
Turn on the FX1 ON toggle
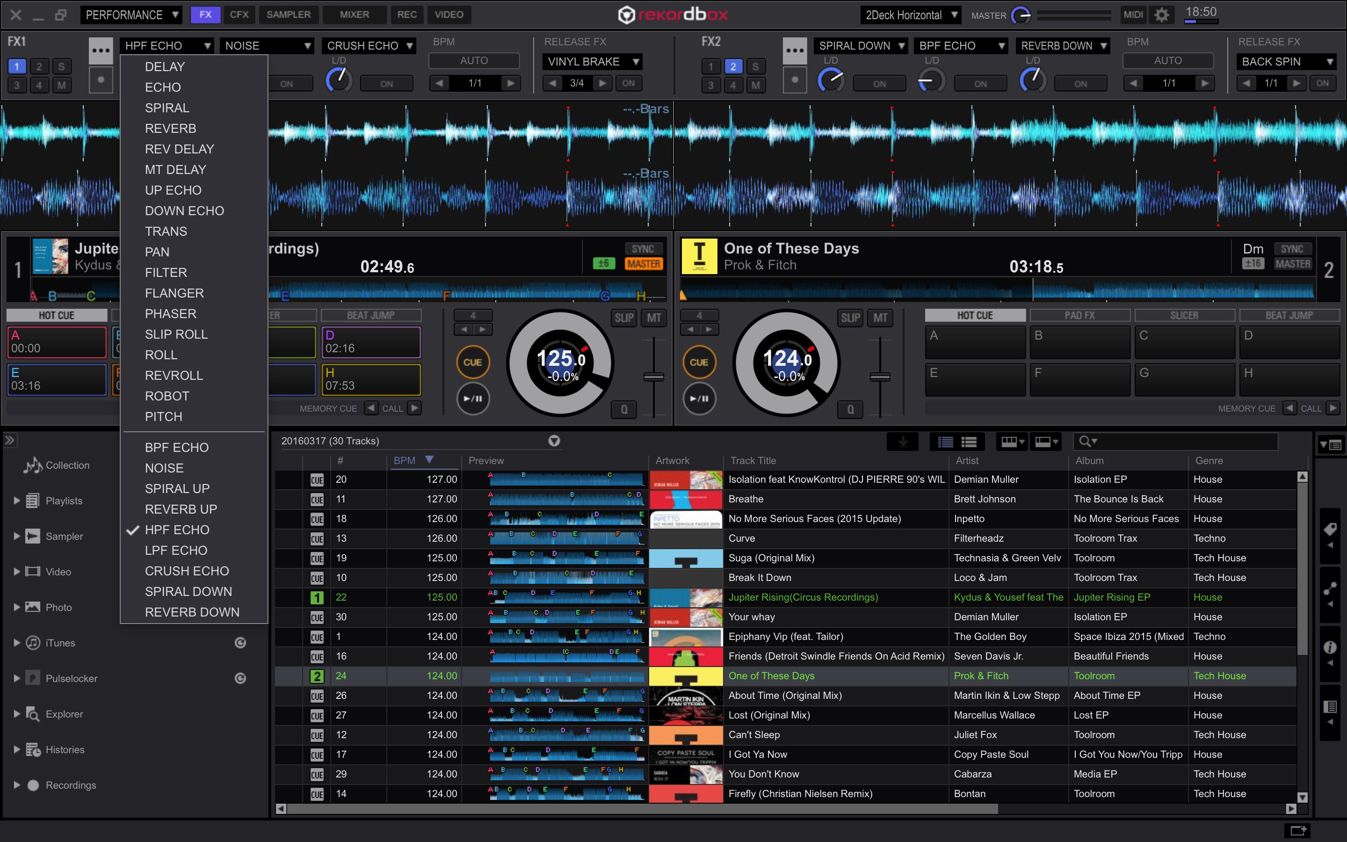coord(289,83)
